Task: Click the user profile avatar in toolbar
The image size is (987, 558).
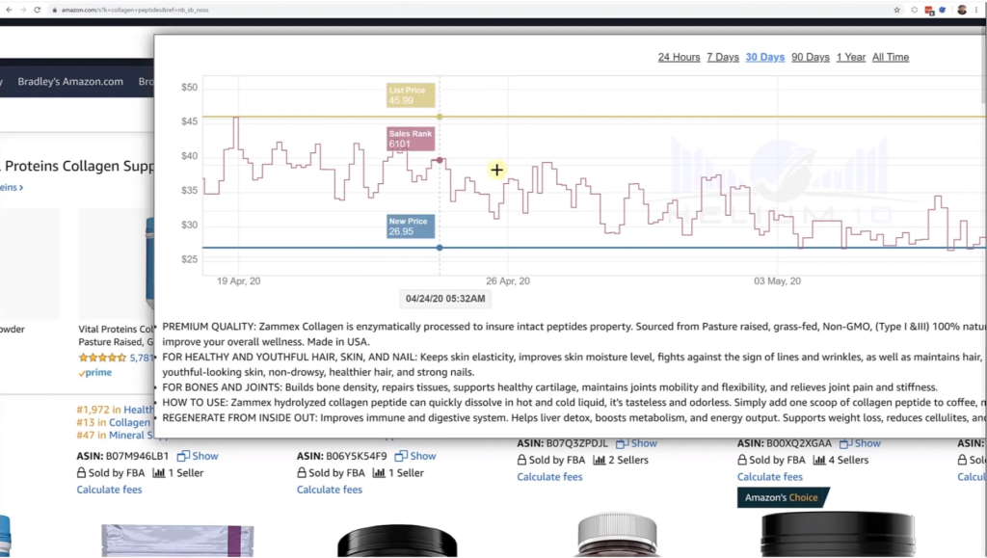Action: click(961, 10)
